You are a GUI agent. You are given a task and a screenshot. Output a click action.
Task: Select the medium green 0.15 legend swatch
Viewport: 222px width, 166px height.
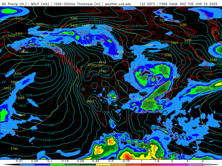click(73, 165)
